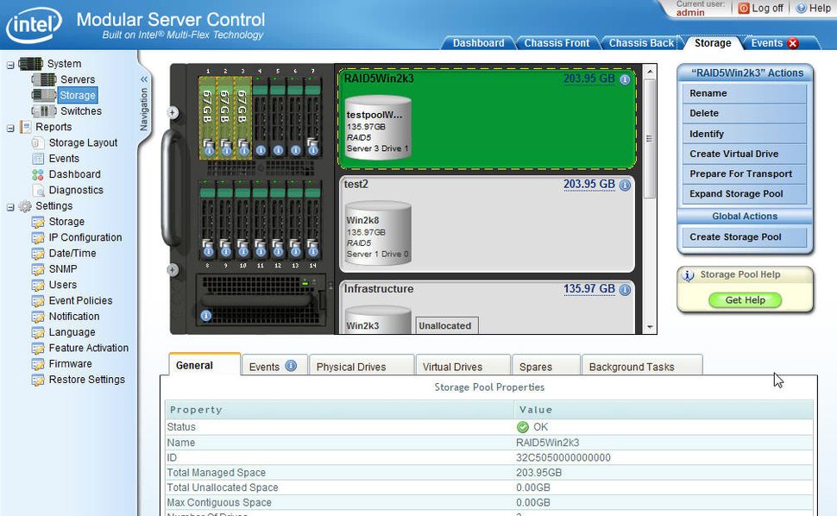Open Firmware settings
Screen dimensions: 837x516
71,363
